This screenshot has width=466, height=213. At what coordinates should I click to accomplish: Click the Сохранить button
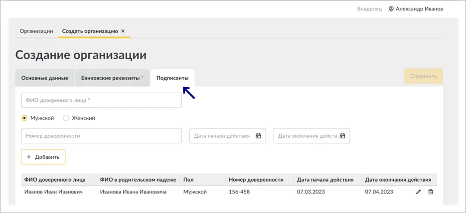click(x=424, y=76)
